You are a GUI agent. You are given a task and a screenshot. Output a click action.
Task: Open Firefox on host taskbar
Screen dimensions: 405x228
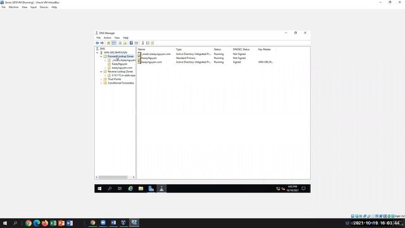(45, 223)
